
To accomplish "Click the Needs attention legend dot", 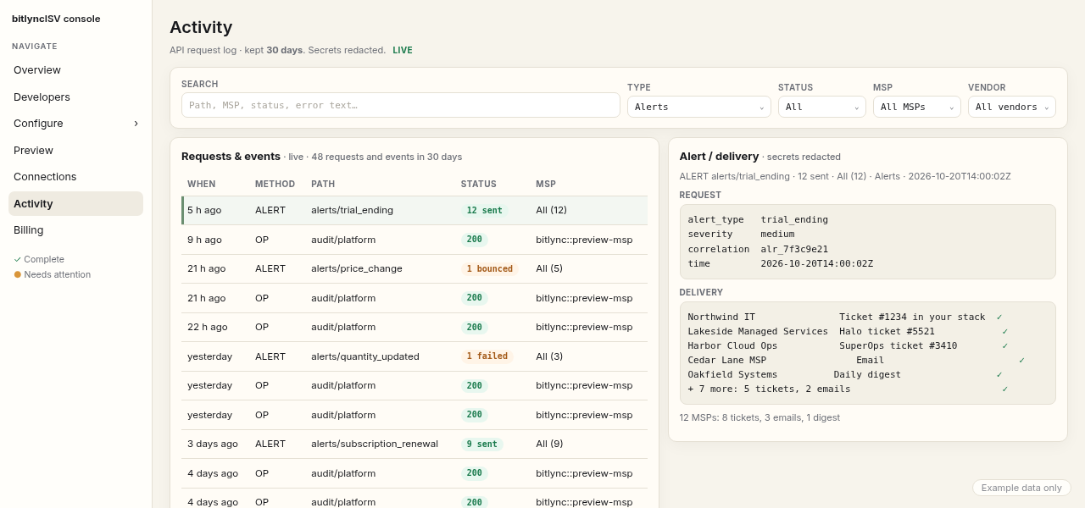I will pyautogui.click(x=18, y=274).
